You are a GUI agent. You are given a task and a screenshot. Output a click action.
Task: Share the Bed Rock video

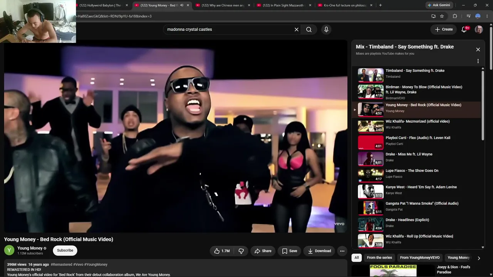point(263,251)
